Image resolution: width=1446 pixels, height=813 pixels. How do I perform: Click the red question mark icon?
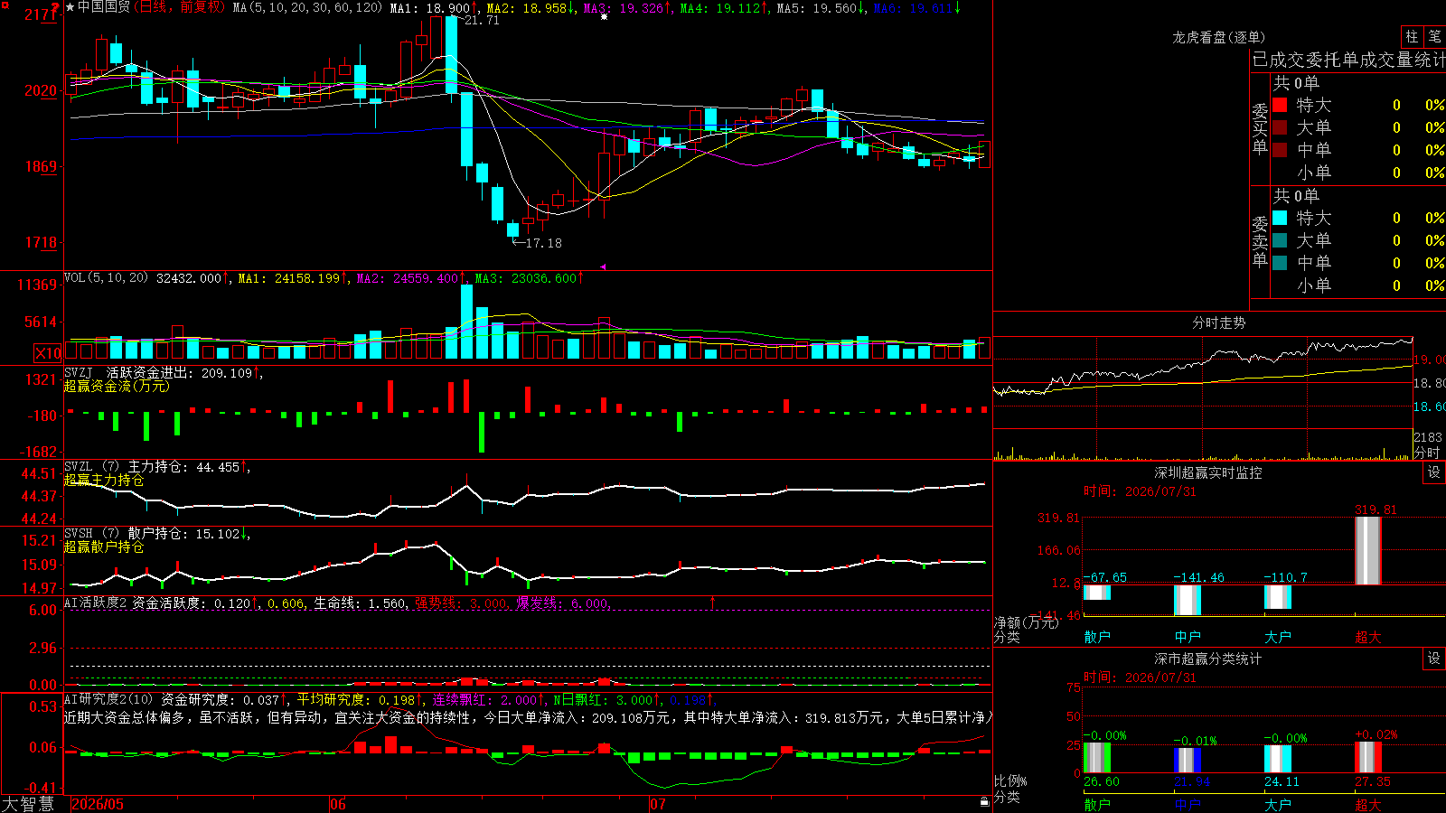(x=55, y=6)
